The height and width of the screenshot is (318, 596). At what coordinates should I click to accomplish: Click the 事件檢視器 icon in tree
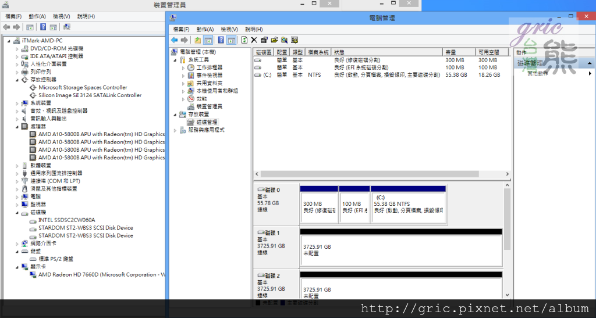tap(191, 75)
